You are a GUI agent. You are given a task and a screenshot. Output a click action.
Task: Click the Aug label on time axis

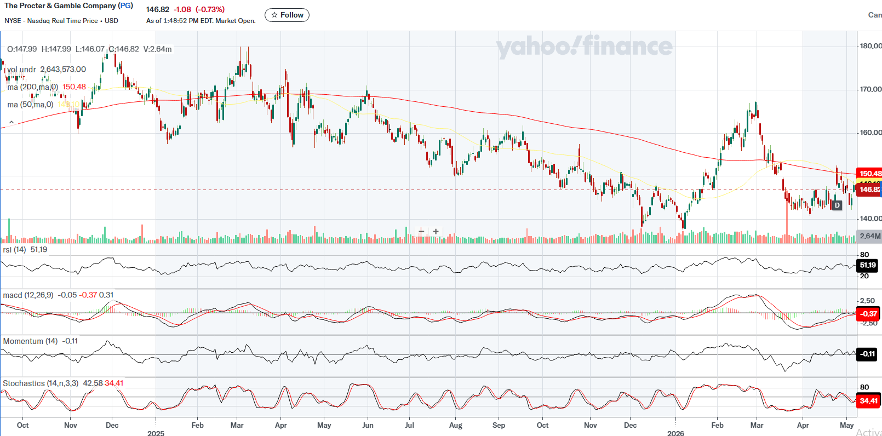pyautogui.click(x=456, y=425)
